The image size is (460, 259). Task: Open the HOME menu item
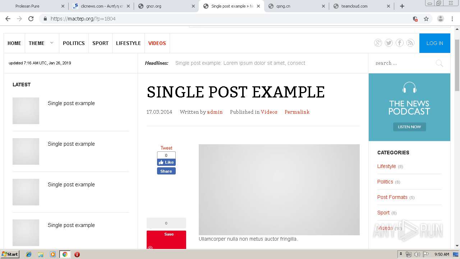tap(14, 43)
